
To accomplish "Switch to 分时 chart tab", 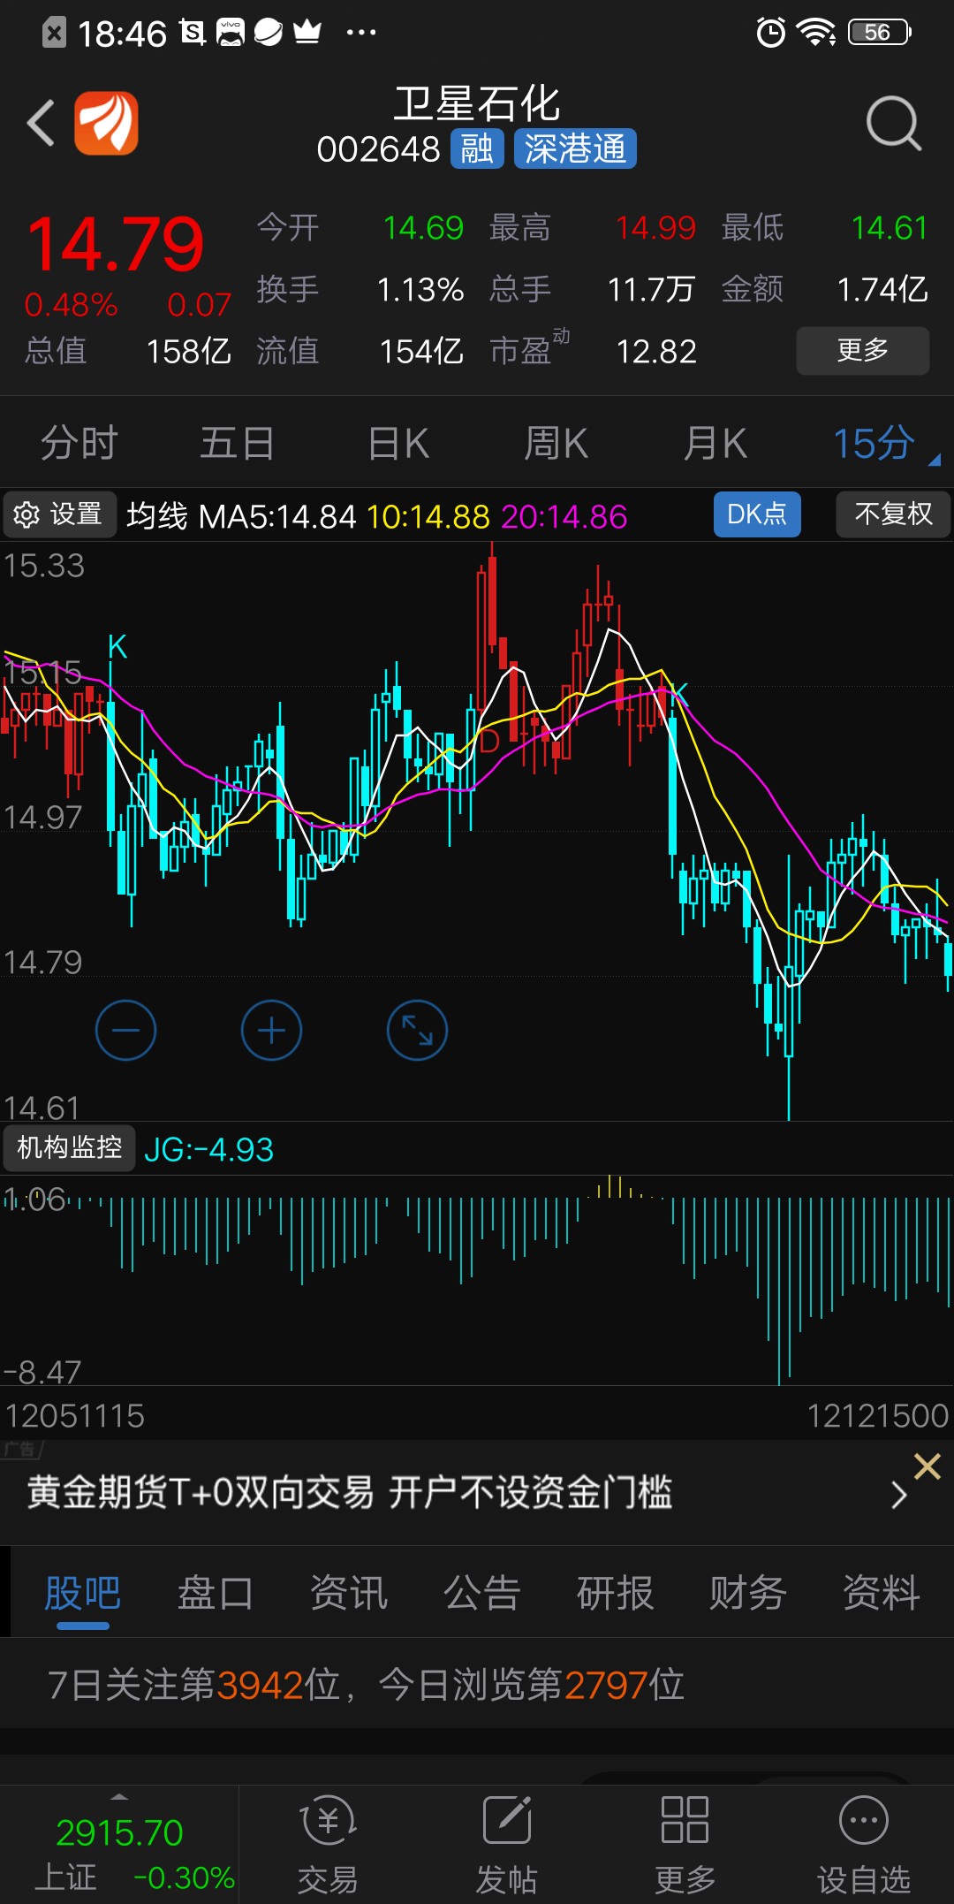I will click(x=79, y=444).
